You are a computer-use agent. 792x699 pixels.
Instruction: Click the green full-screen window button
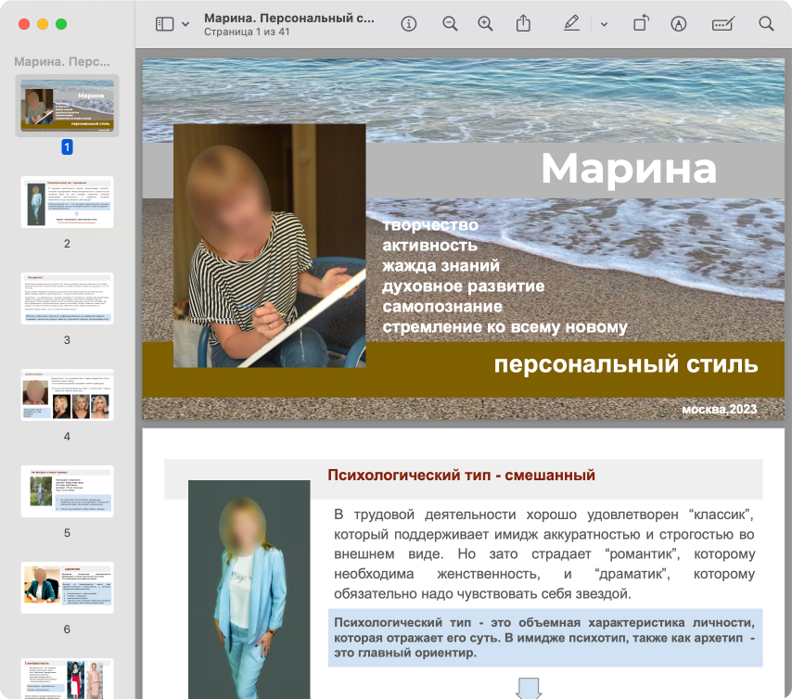[61, 24]
